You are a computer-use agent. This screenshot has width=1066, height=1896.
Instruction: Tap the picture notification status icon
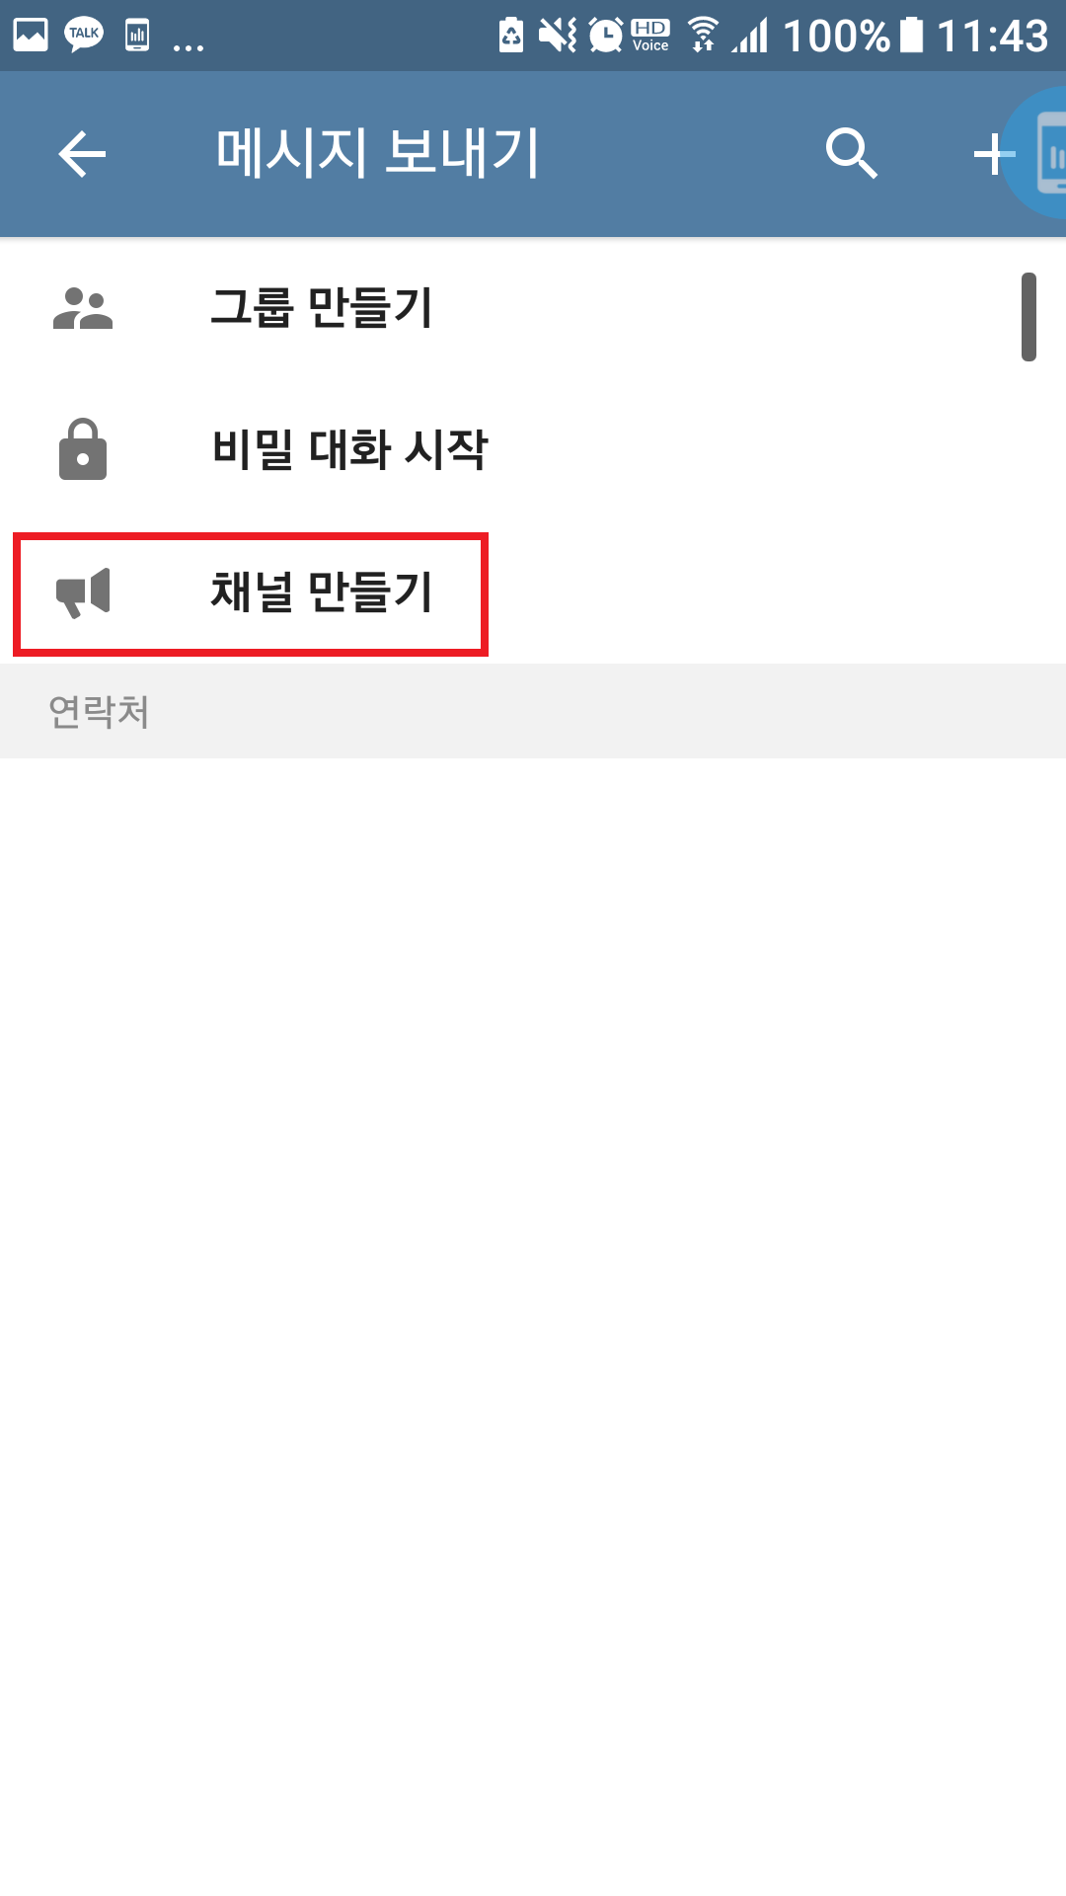point(31,36)
